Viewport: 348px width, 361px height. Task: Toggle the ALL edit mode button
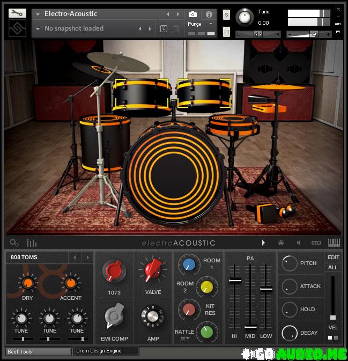point(333,267)
